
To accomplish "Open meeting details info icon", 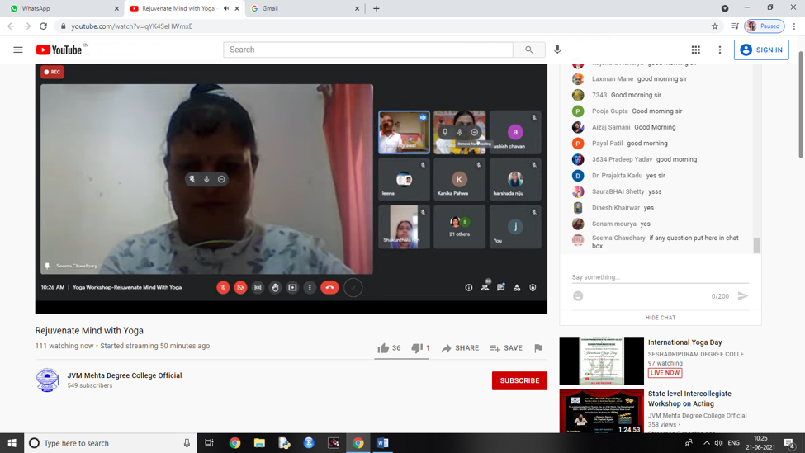I will (469, 288).
